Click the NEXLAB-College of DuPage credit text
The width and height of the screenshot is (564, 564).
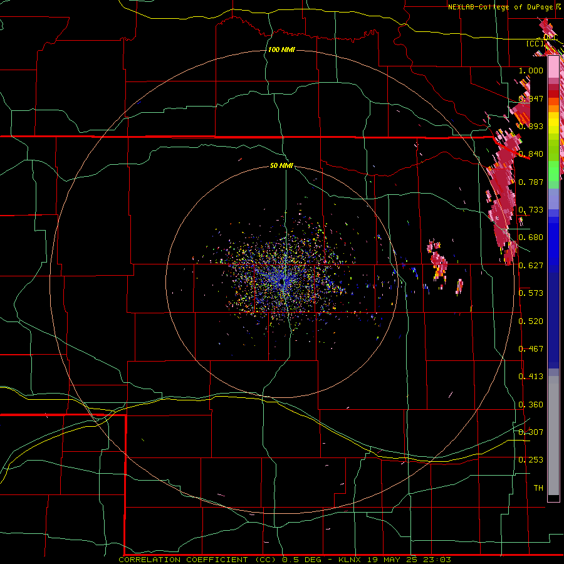coord(502,7)
